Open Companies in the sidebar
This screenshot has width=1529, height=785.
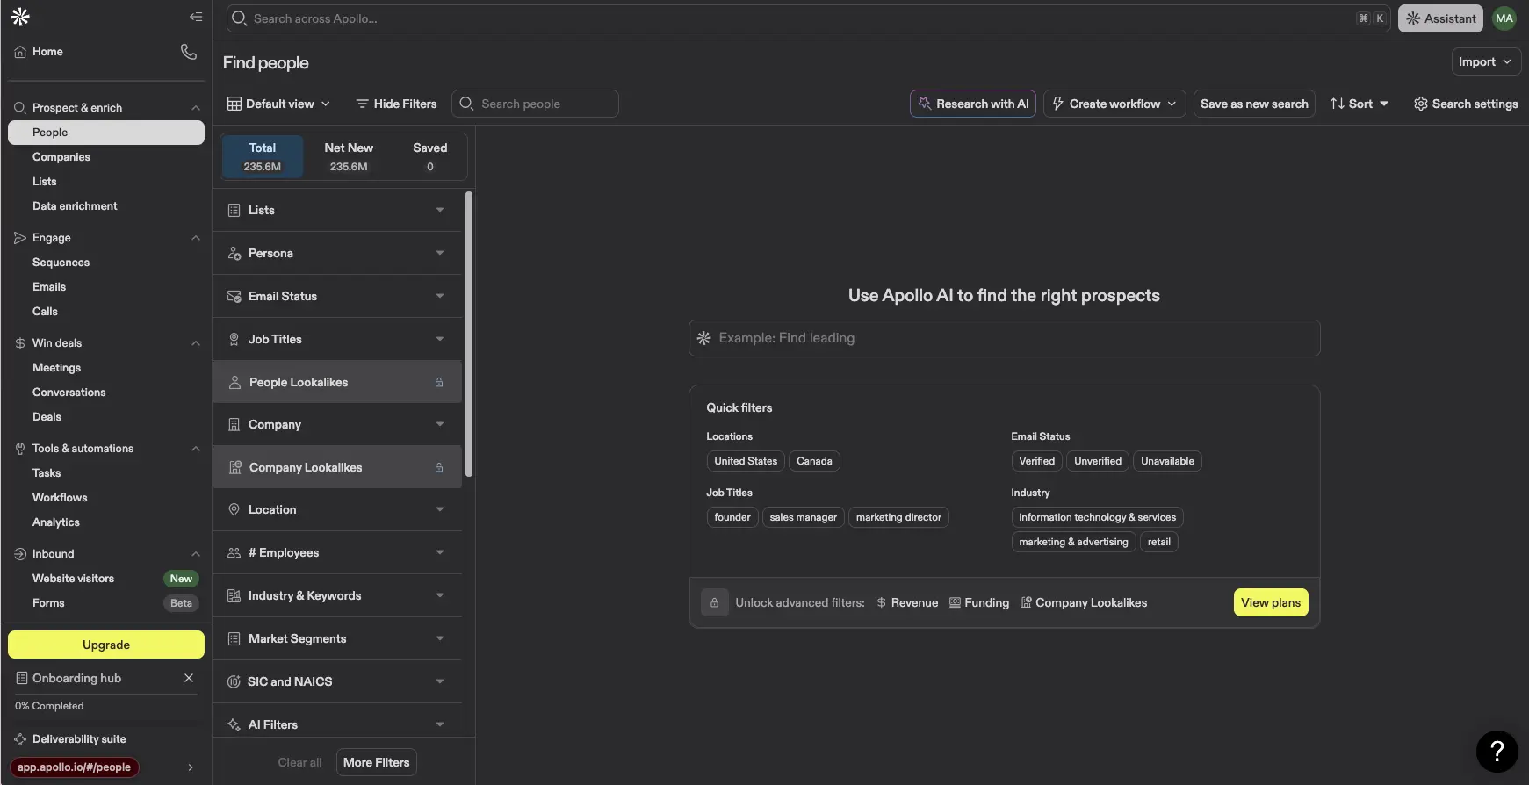(x=61, y=157)
